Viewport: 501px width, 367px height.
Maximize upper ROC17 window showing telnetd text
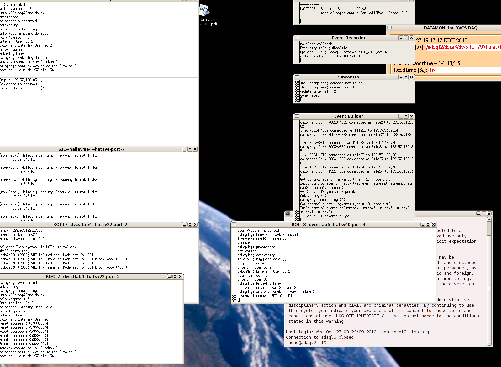point(190,225)
